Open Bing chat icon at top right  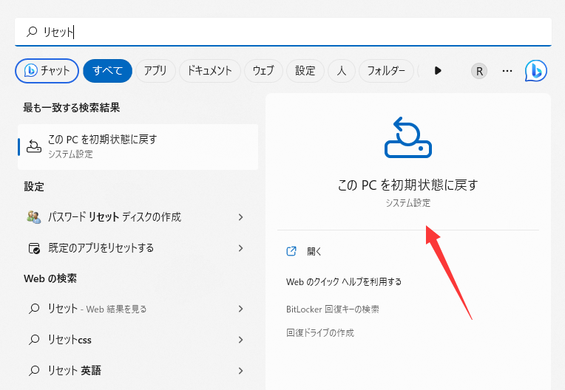point(536,70)
